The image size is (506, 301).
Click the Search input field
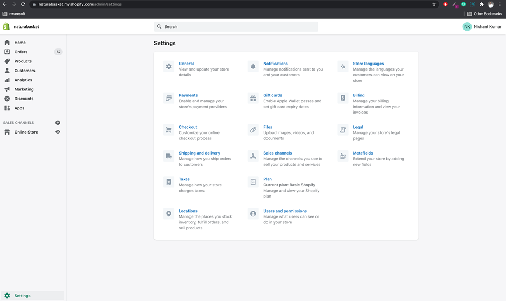tap(236, 26)
